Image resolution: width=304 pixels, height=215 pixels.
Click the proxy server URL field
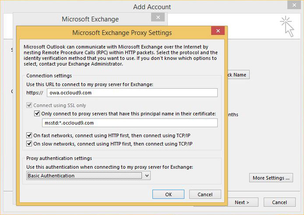point(132,93)
